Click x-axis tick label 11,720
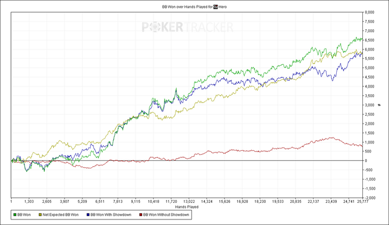Image resolution: width=389 pixels, height=225 pixels. pos(171,202)
